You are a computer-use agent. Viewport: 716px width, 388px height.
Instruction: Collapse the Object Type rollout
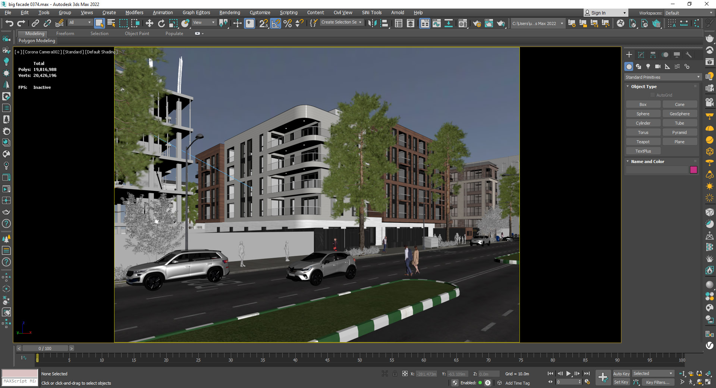pyautogui.click(x=628, y=87)
